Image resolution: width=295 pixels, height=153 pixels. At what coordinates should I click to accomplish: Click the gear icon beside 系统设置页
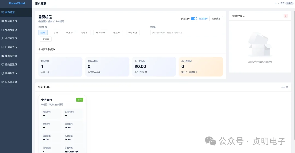pyautogui.click(x=3, y=73)
